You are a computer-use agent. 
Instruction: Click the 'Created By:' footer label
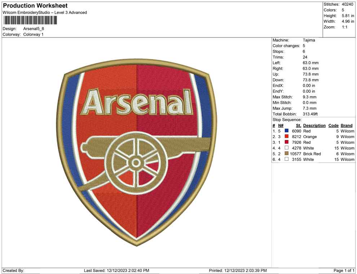tap(13, 270)
